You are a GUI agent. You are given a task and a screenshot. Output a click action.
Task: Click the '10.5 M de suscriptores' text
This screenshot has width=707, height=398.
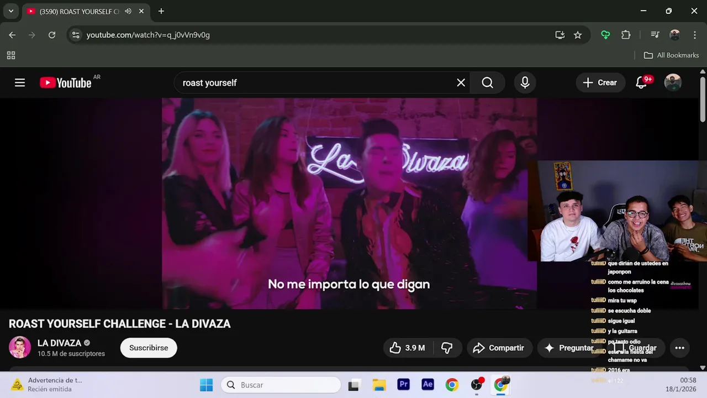[71, 354]
